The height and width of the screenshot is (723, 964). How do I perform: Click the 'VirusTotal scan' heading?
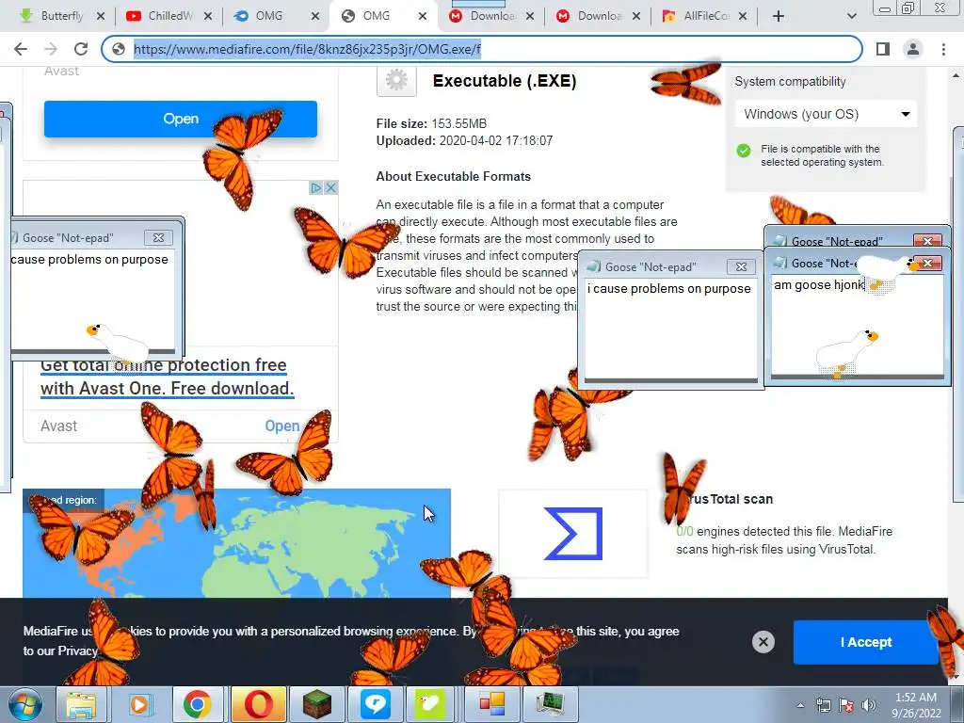[724, 499]
